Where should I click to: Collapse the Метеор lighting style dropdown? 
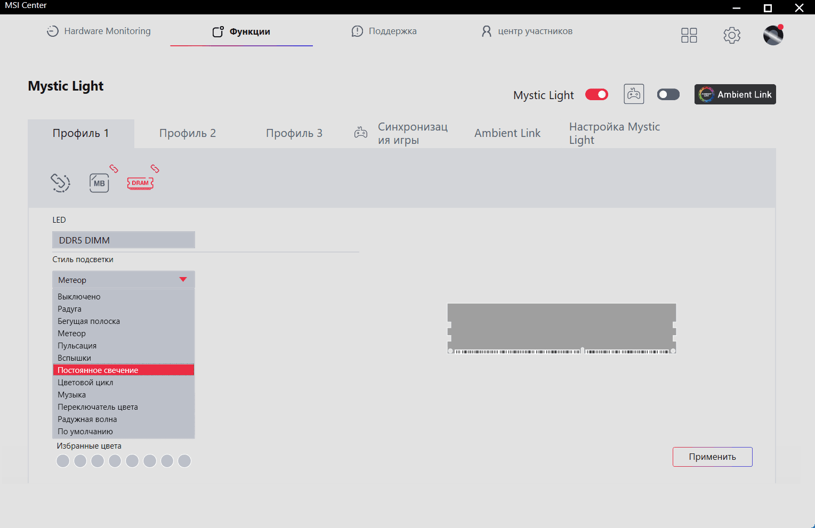click(x=124, y=280)
